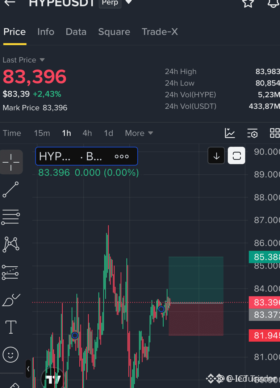Viewport: 280px width, 388px height.
Task: Open the HYPEUSDT pair selector dropdown arrow
Action: coord(129,2)
